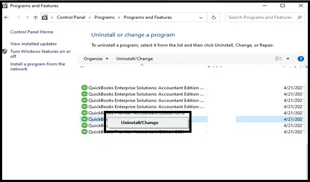Click the Programs and Features breadcrumb
This screenshot has height=182, width=310.
[x=148, y=18]
